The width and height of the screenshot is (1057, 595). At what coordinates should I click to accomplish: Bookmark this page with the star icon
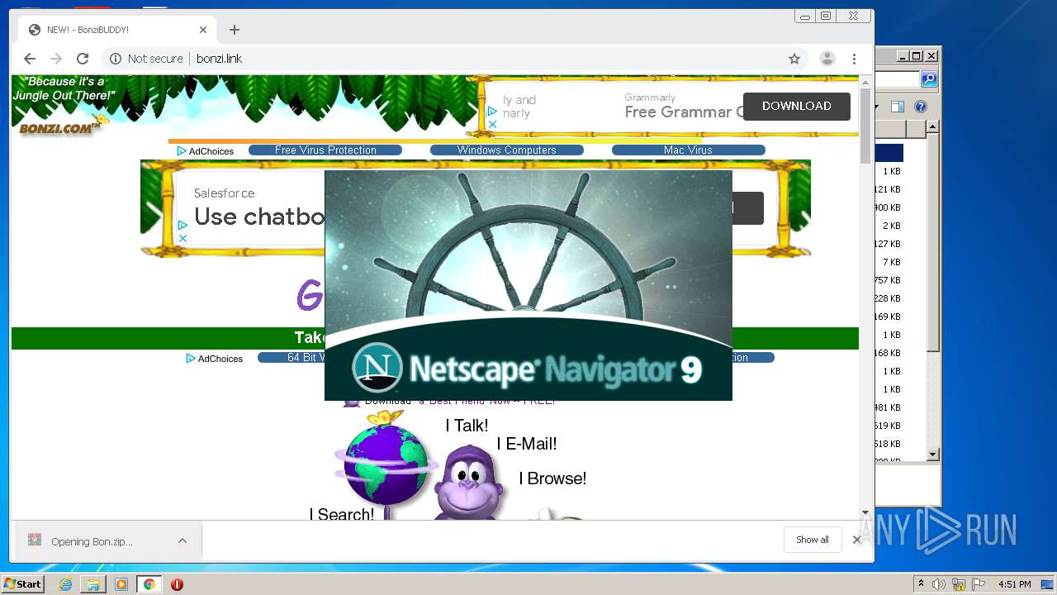coord(794,59)
